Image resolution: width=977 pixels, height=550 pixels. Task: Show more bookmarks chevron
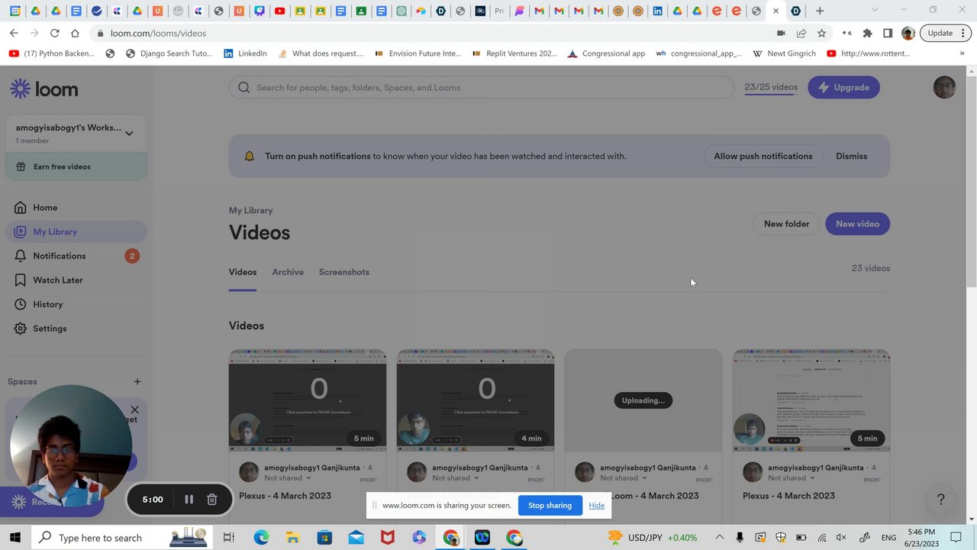pos(962,53)
